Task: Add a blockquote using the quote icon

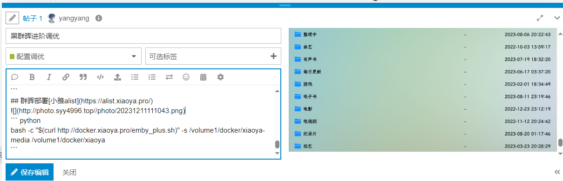Action: [83, 77]
